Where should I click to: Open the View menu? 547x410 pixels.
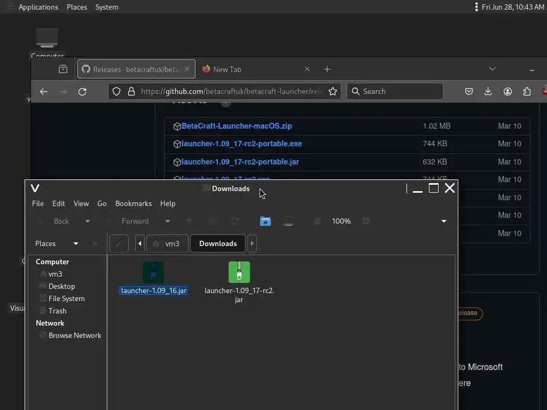pos(81,203)
